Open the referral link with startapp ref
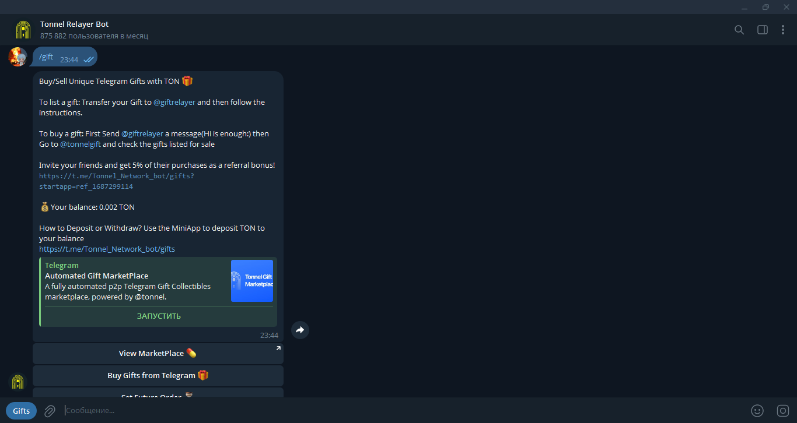The height and width of the screenshot is (423, 797). click(x=116, y=181)
